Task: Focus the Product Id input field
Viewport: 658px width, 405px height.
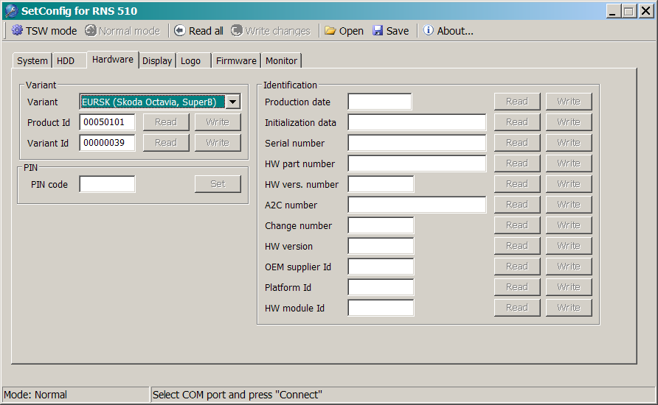Action: pos(108,122)
